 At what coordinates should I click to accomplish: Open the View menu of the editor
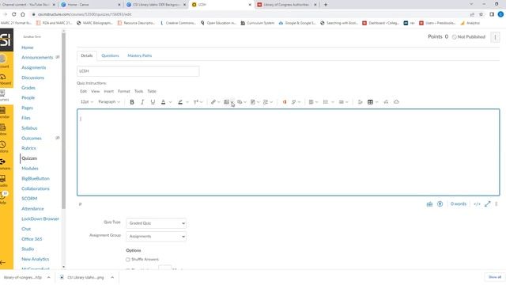point(95,92)
